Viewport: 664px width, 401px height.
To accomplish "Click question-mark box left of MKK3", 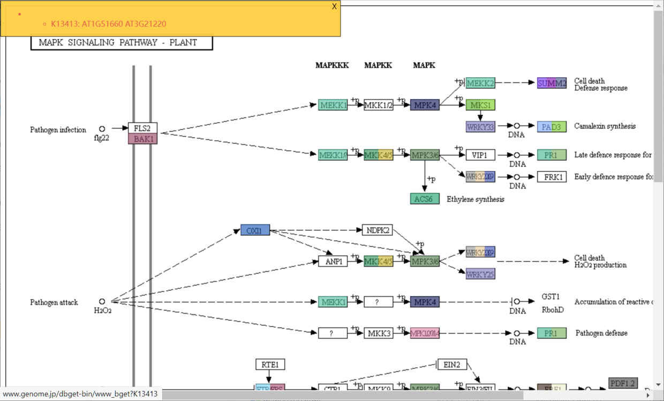I will click(x=333, y=333).
